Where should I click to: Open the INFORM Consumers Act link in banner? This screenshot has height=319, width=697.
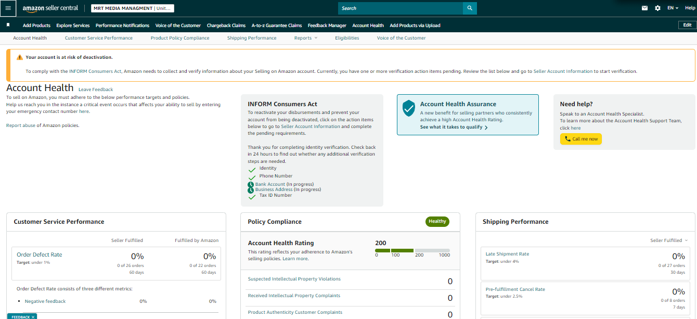pos(96,71)
